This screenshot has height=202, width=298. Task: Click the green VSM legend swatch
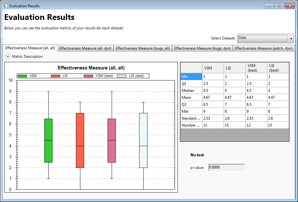tap(22, 76)
